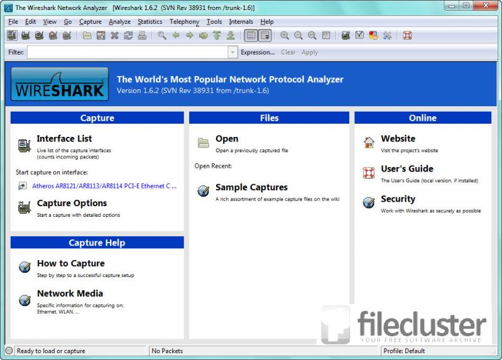This screenshot has width=502, height=360.
Task: Zoom in using the toolbar magnifier plus
Action: tap(285, 35)
